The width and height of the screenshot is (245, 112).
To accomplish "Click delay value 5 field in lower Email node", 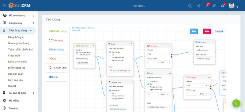I will (153, 94).
